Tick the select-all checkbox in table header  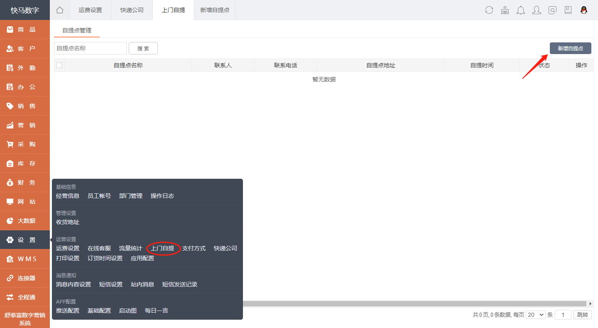(59, 65)
